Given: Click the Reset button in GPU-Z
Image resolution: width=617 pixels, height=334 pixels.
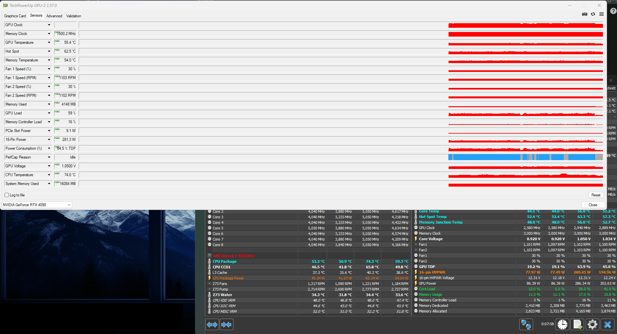Looking at the screenshot, I should (x=596, y=195).
